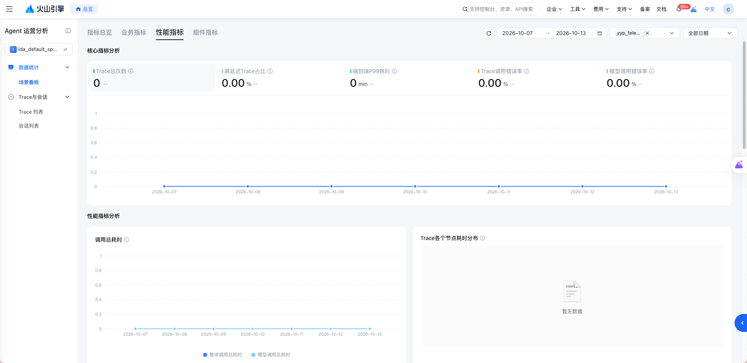Open the 工具 header dropdown

(577, 9)
